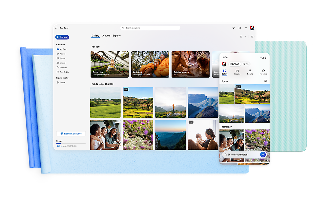Open Favorites in the desktop sidebar
The width and height of the screenshot is (328, 211).
coord(62,67)
